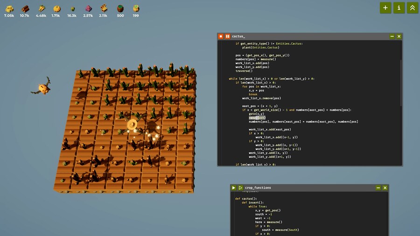
Task: Stop the running cactus_ script
Action: (221, 36)
